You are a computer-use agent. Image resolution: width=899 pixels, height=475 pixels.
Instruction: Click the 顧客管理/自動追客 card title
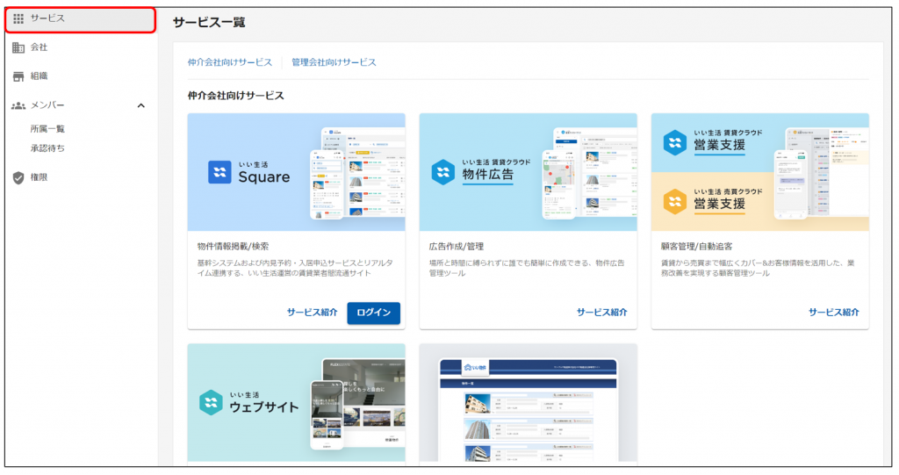pos(696,247)
